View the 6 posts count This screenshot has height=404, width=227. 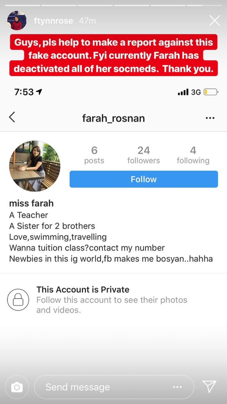[94, 155]
